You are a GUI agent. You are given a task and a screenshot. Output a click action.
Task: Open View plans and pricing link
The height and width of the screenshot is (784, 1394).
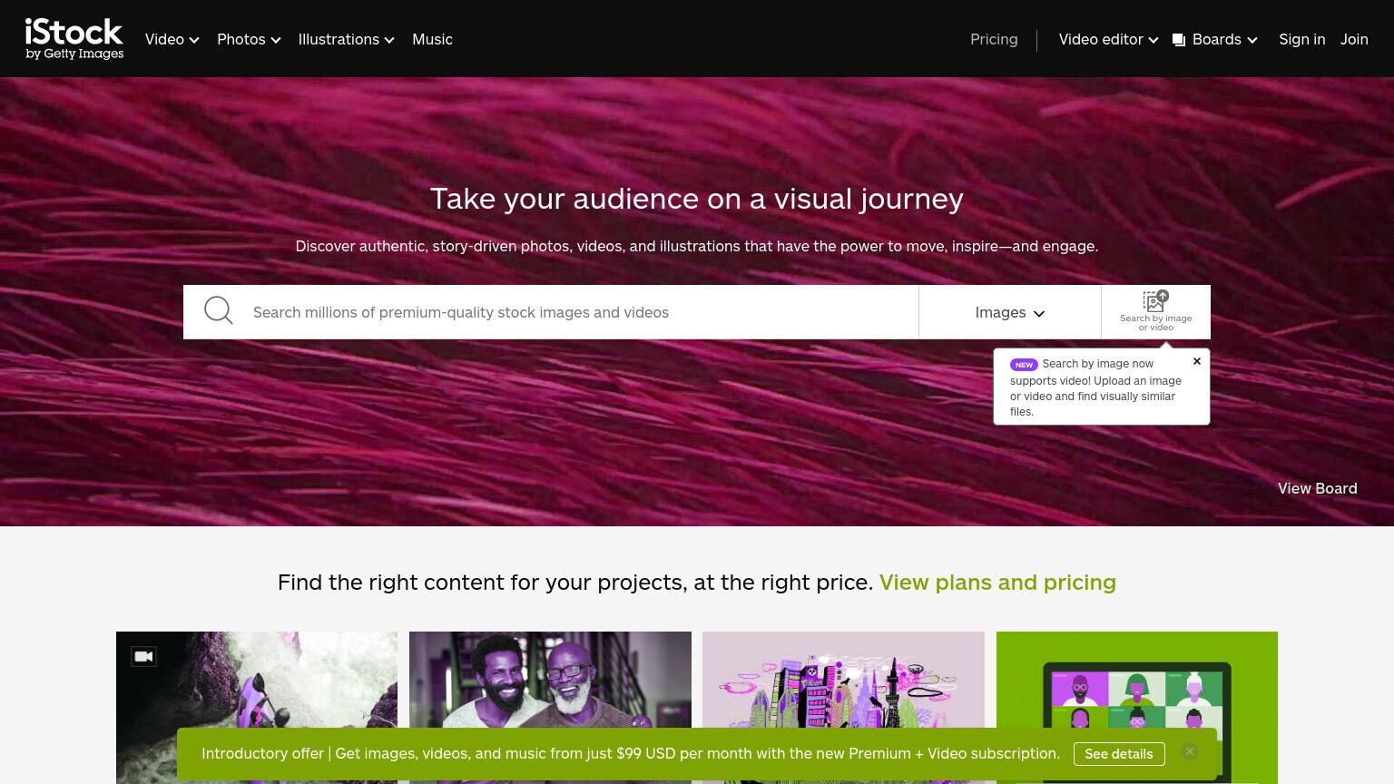tap(997, 583)
